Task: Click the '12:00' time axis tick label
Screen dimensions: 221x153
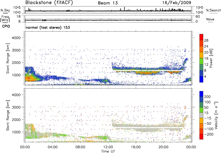Action: click(108, 147)
